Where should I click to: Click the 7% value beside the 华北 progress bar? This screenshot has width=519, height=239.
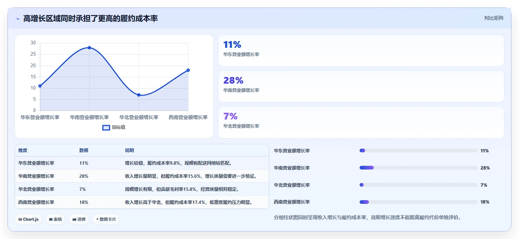point(484,185)
